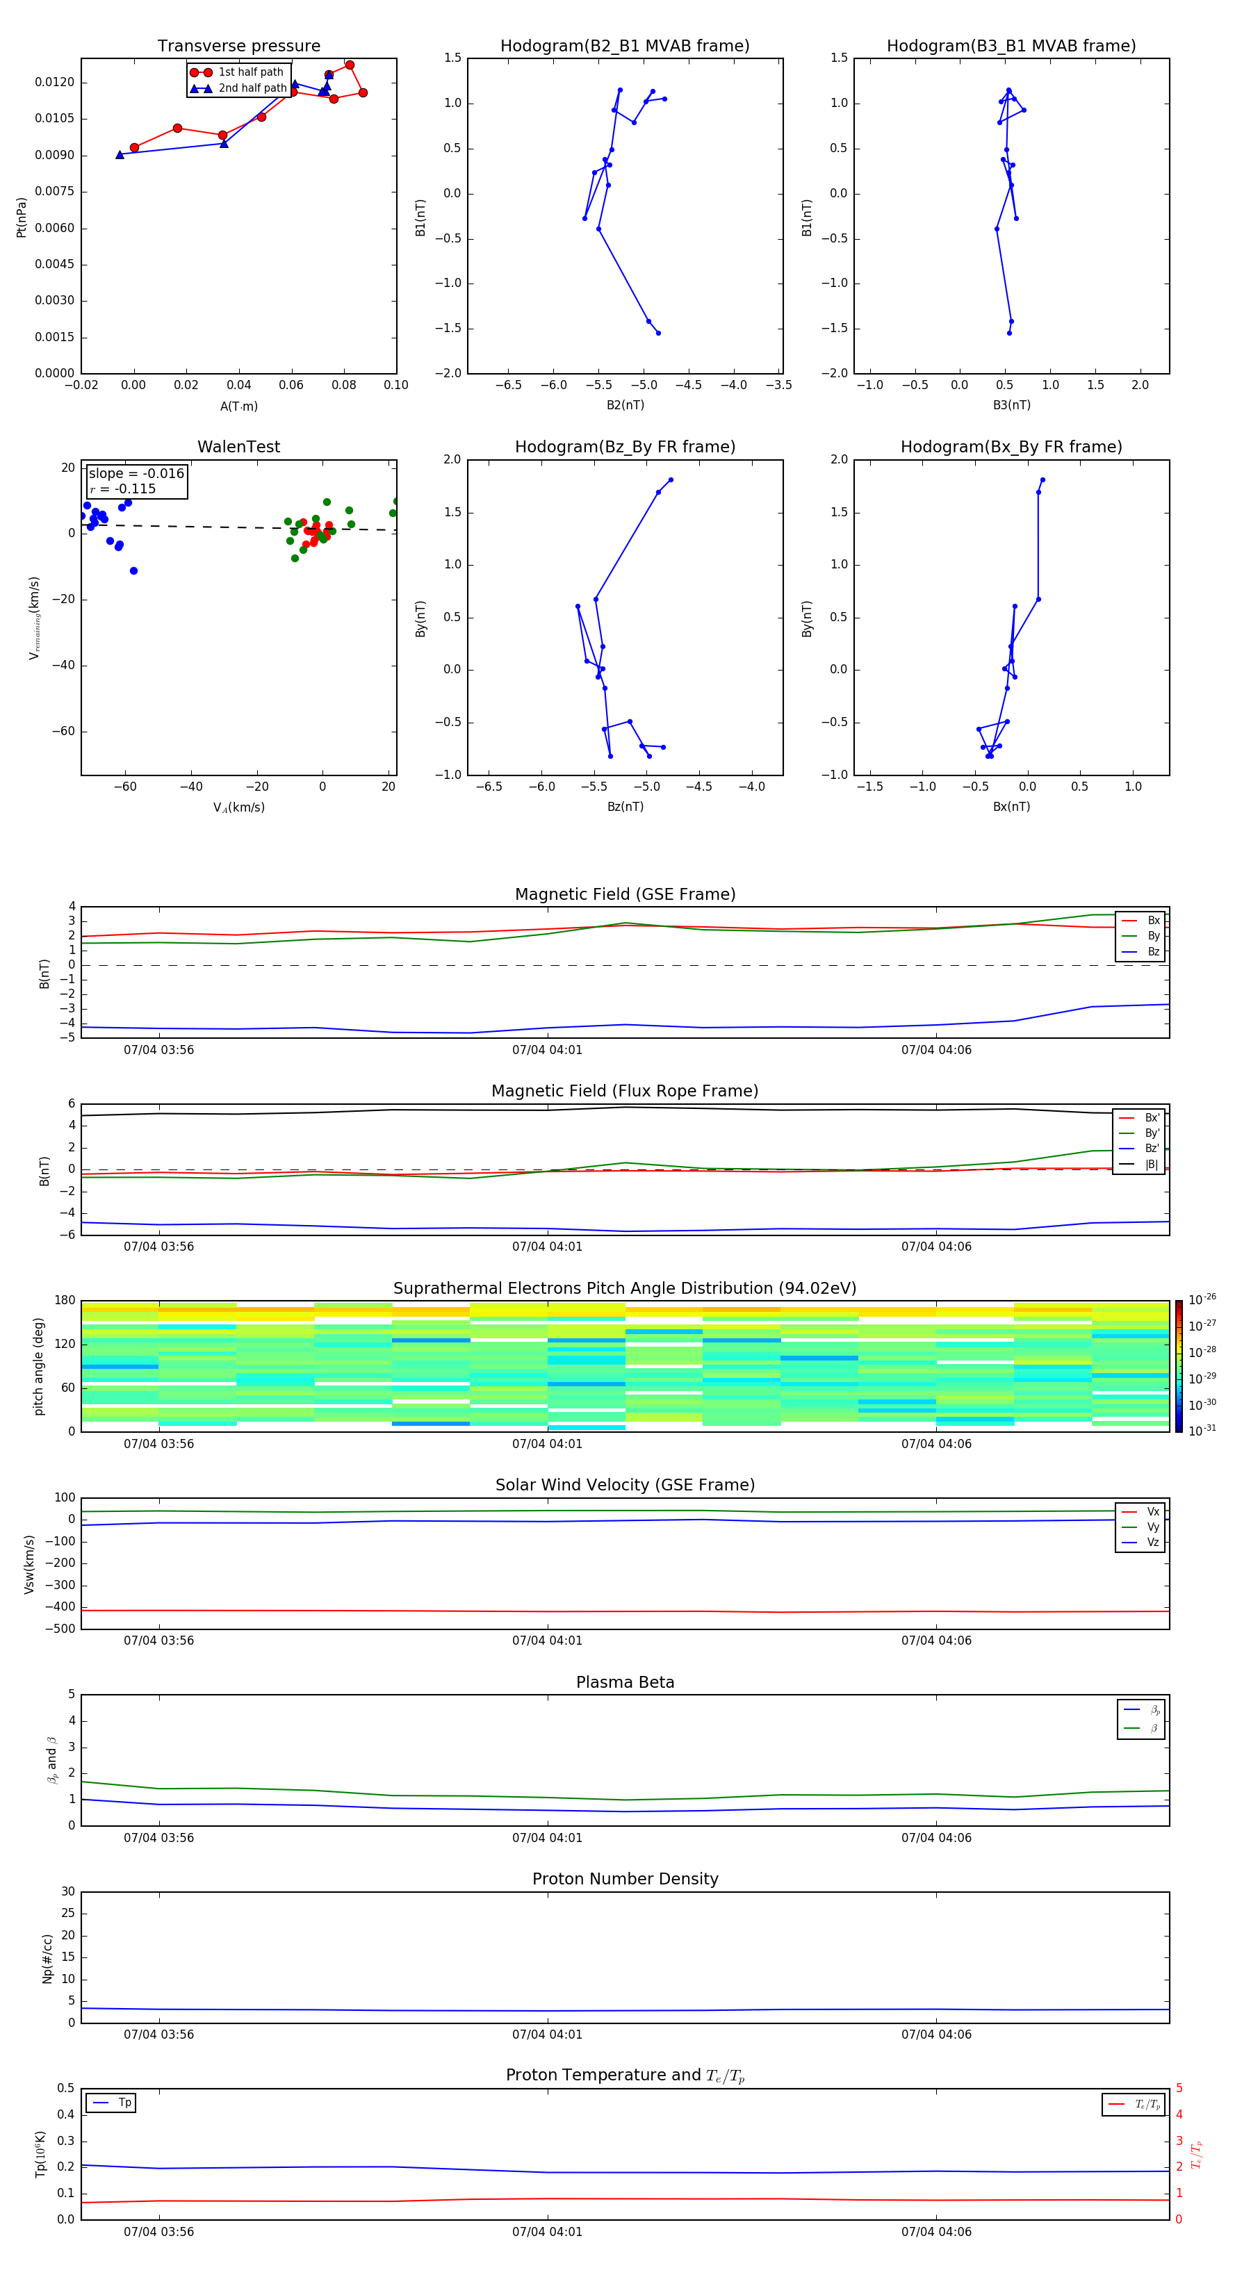Click the Suprathermal Electrons Pitch Angle Distribution title

point(625,1289)
